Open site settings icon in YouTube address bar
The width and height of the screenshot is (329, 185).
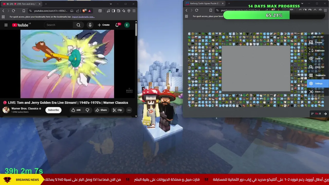[x=30, y=11]
